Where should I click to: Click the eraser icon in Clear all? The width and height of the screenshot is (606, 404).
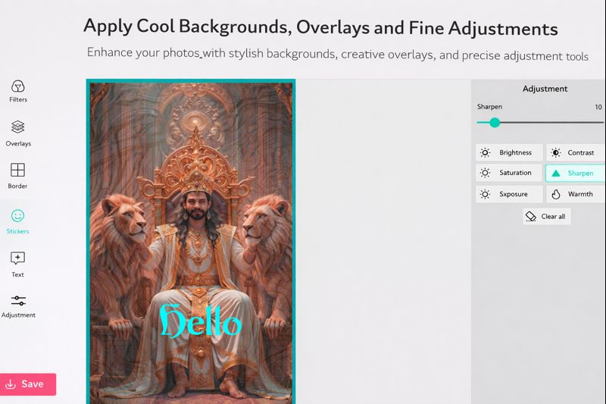point(530,216)
